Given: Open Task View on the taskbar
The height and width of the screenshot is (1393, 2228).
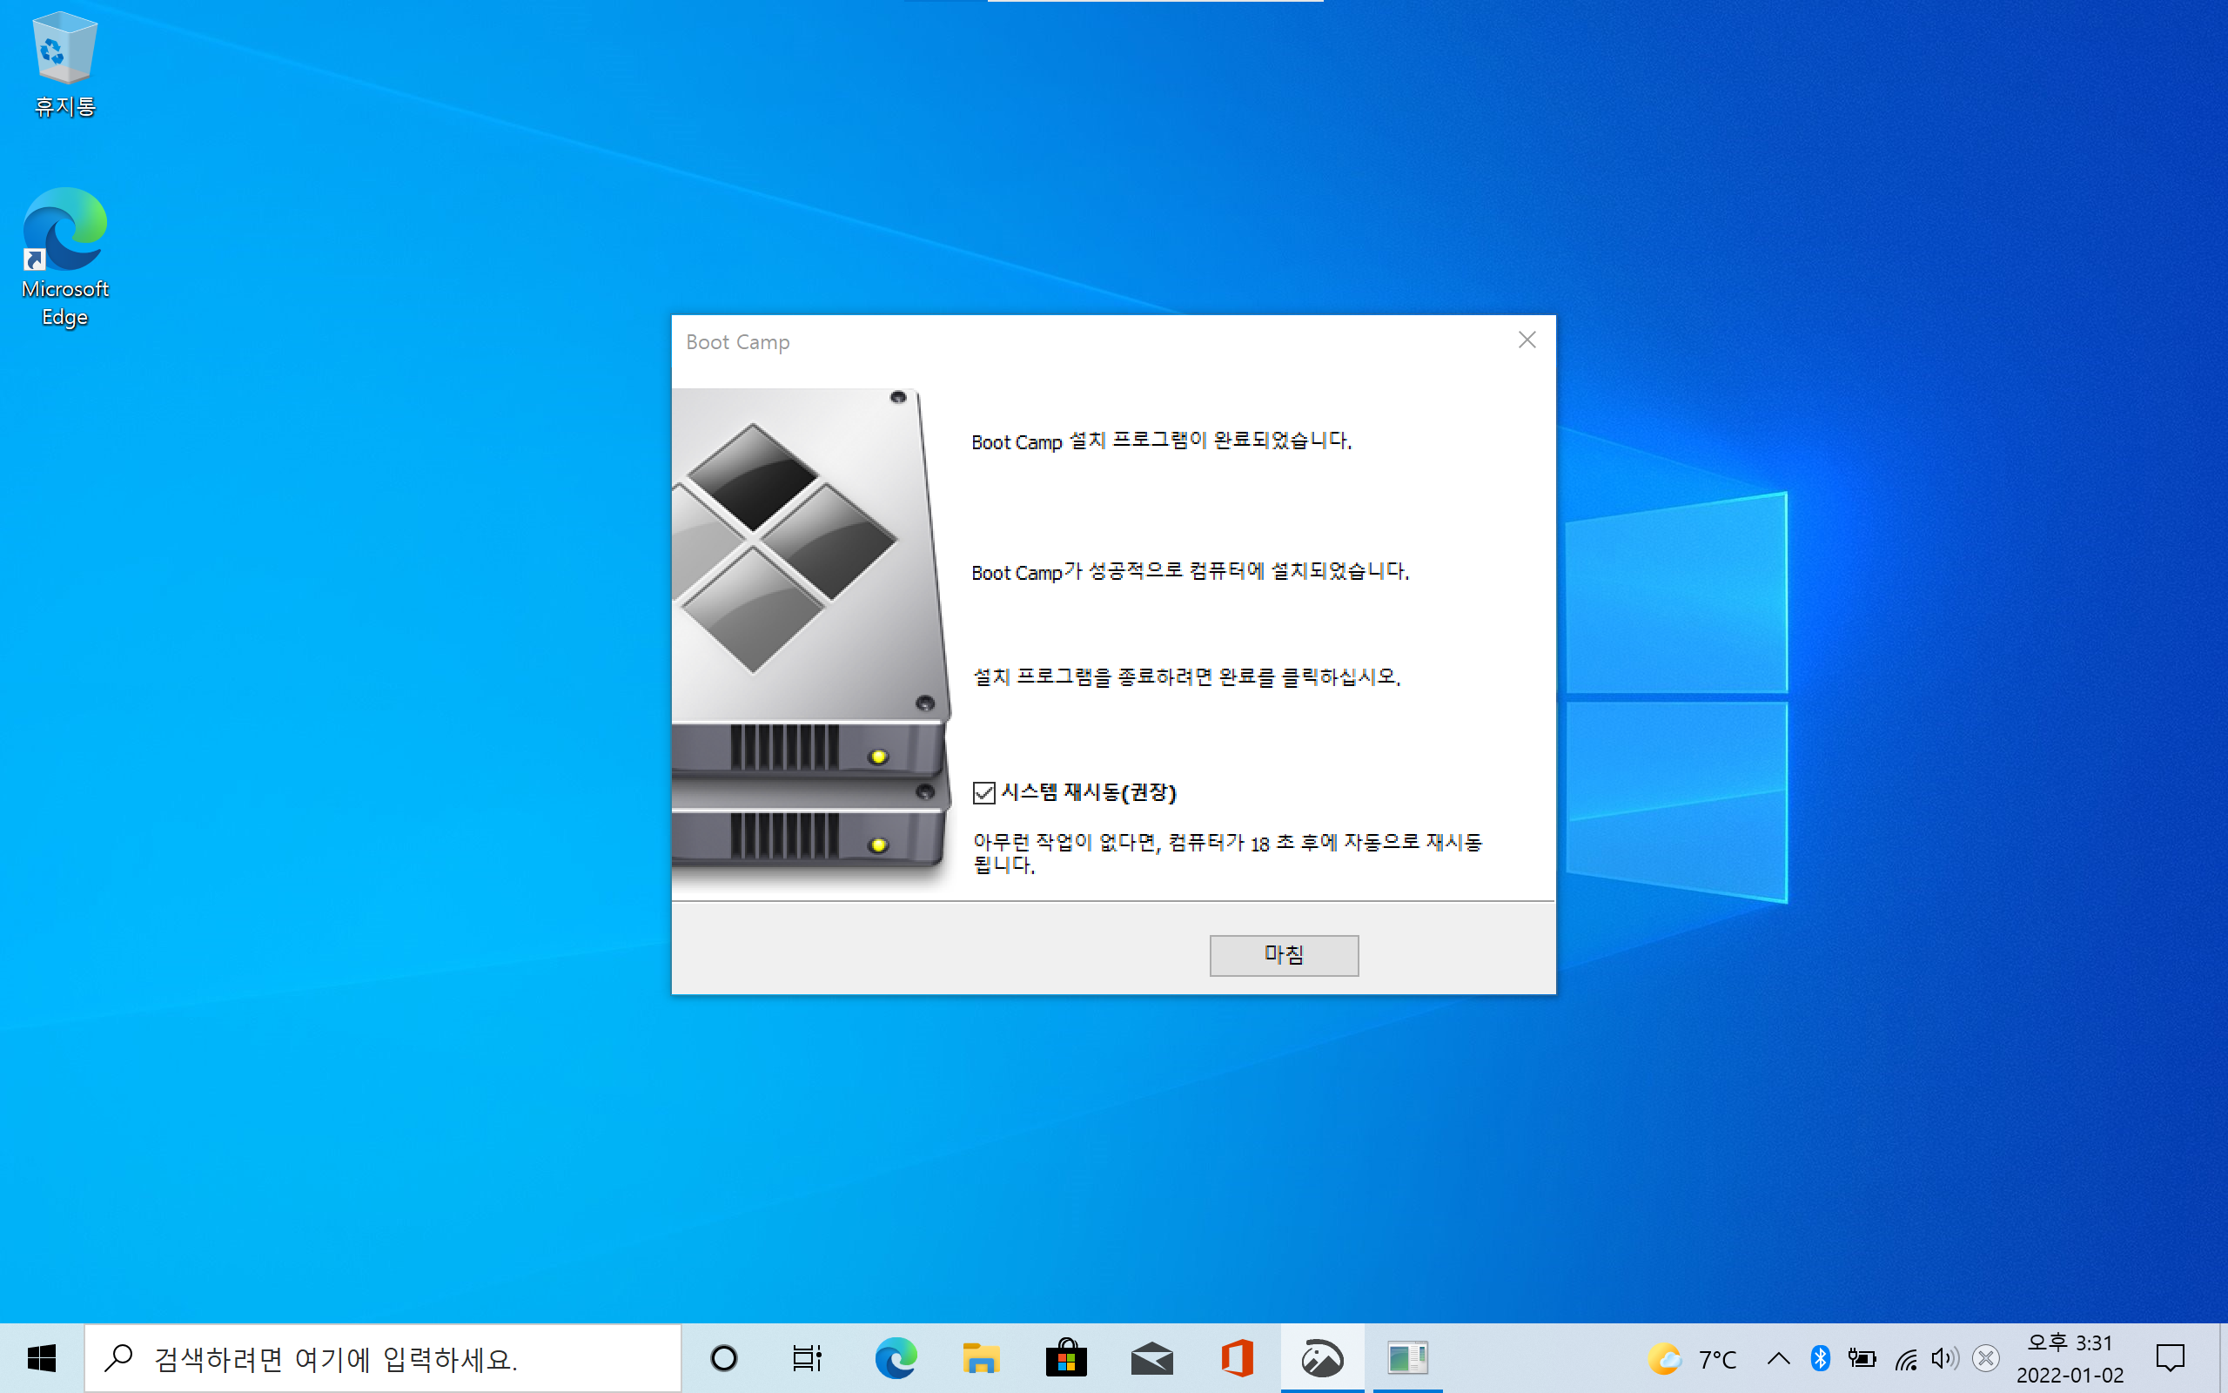Looking at the screenshot, I should click(807, 1358).
